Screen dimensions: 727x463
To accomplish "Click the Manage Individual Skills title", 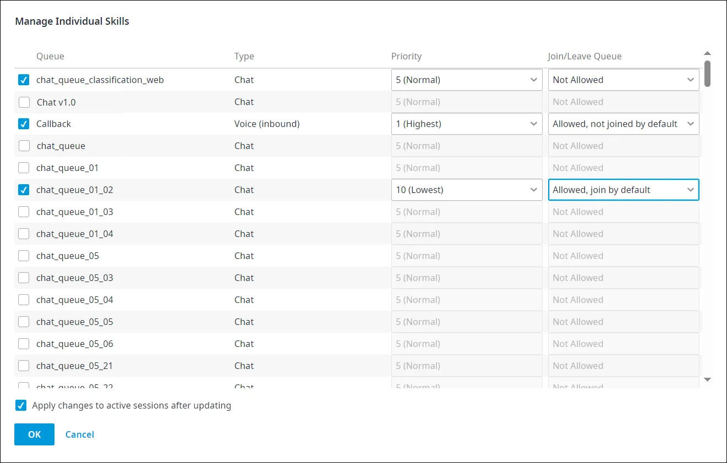I will coord(72,21).
